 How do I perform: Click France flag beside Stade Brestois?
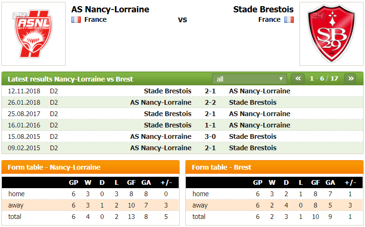click(289, 20)
